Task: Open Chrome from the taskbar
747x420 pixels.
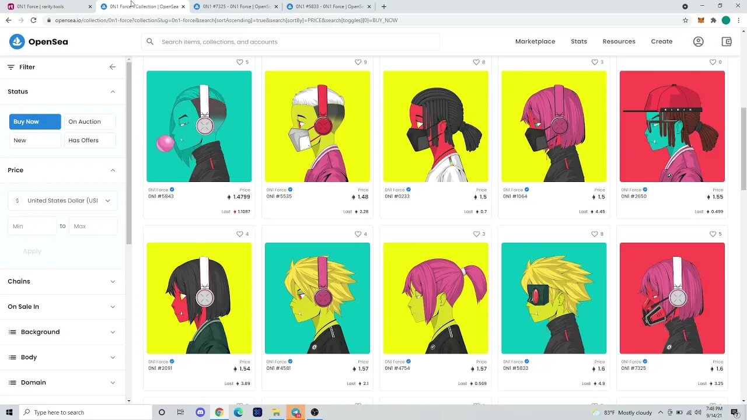Action: (x=219, y=412)
